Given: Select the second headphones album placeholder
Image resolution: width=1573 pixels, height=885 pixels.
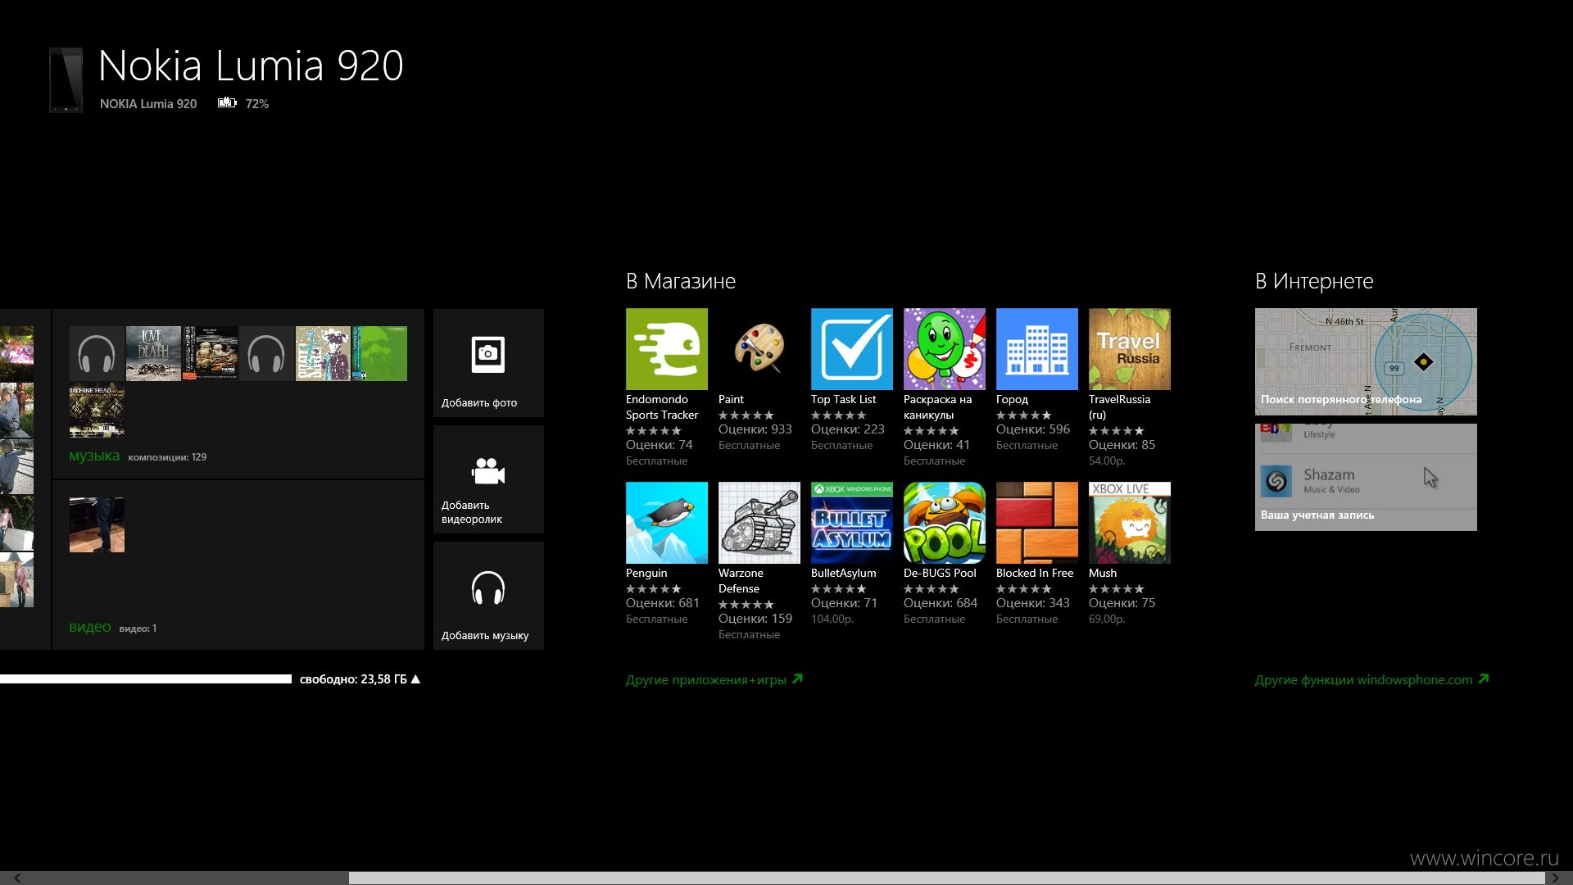Looking at the screenshot, I should [266, 353].
